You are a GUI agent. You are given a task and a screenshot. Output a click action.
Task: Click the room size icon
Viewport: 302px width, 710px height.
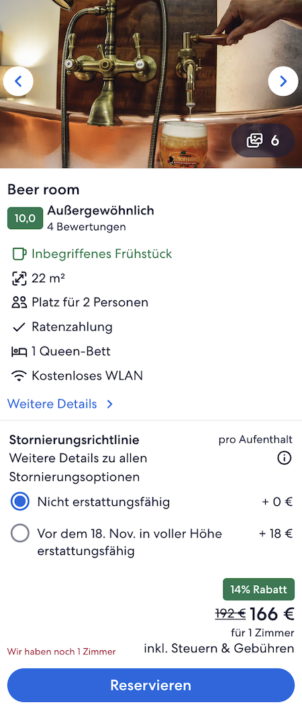pos(19,278)
